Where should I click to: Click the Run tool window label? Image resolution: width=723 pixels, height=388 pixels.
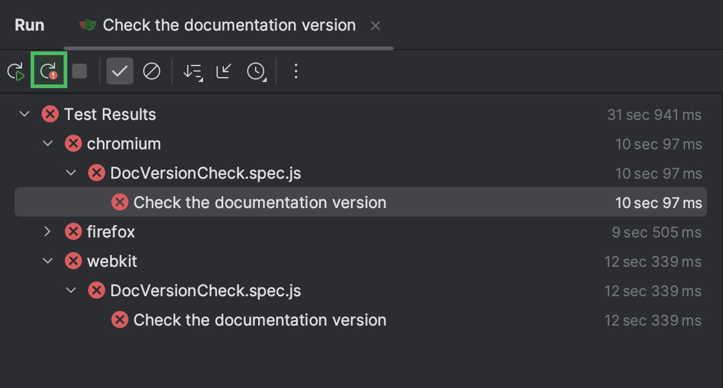(x=29, y=24)
